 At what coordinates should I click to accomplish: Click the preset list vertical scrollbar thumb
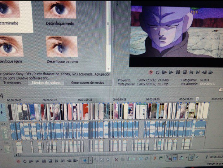pyautogui.click(x=108, y=23)
